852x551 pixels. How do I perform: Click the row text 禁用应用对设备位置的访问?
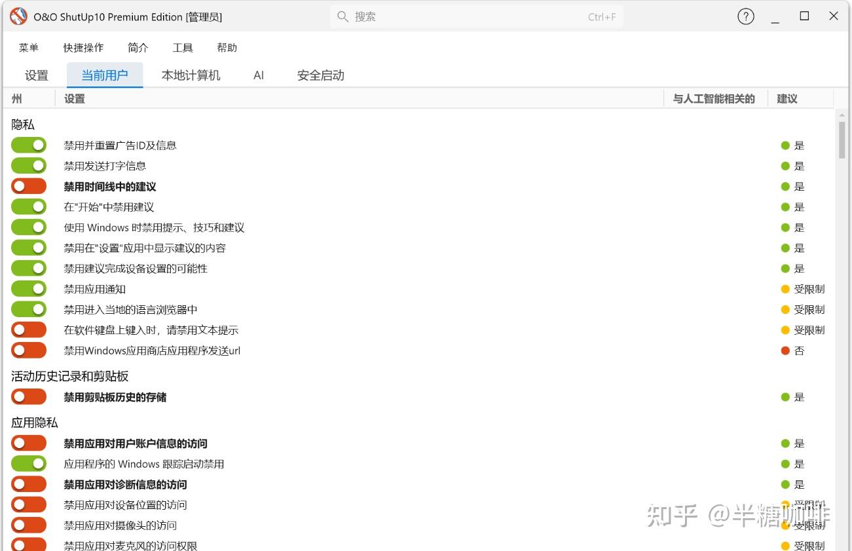(126, 505)
